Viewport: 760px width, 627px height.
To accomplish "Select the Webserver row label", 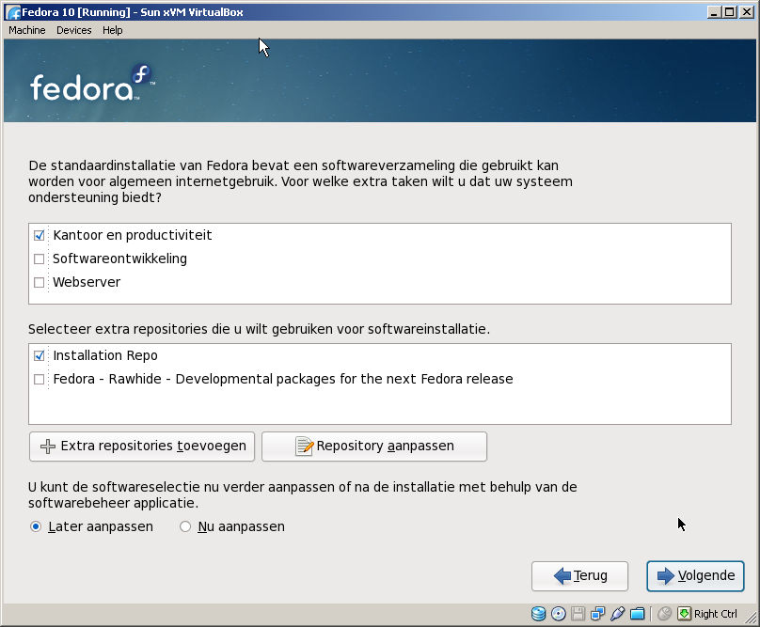I will (87, 282).
